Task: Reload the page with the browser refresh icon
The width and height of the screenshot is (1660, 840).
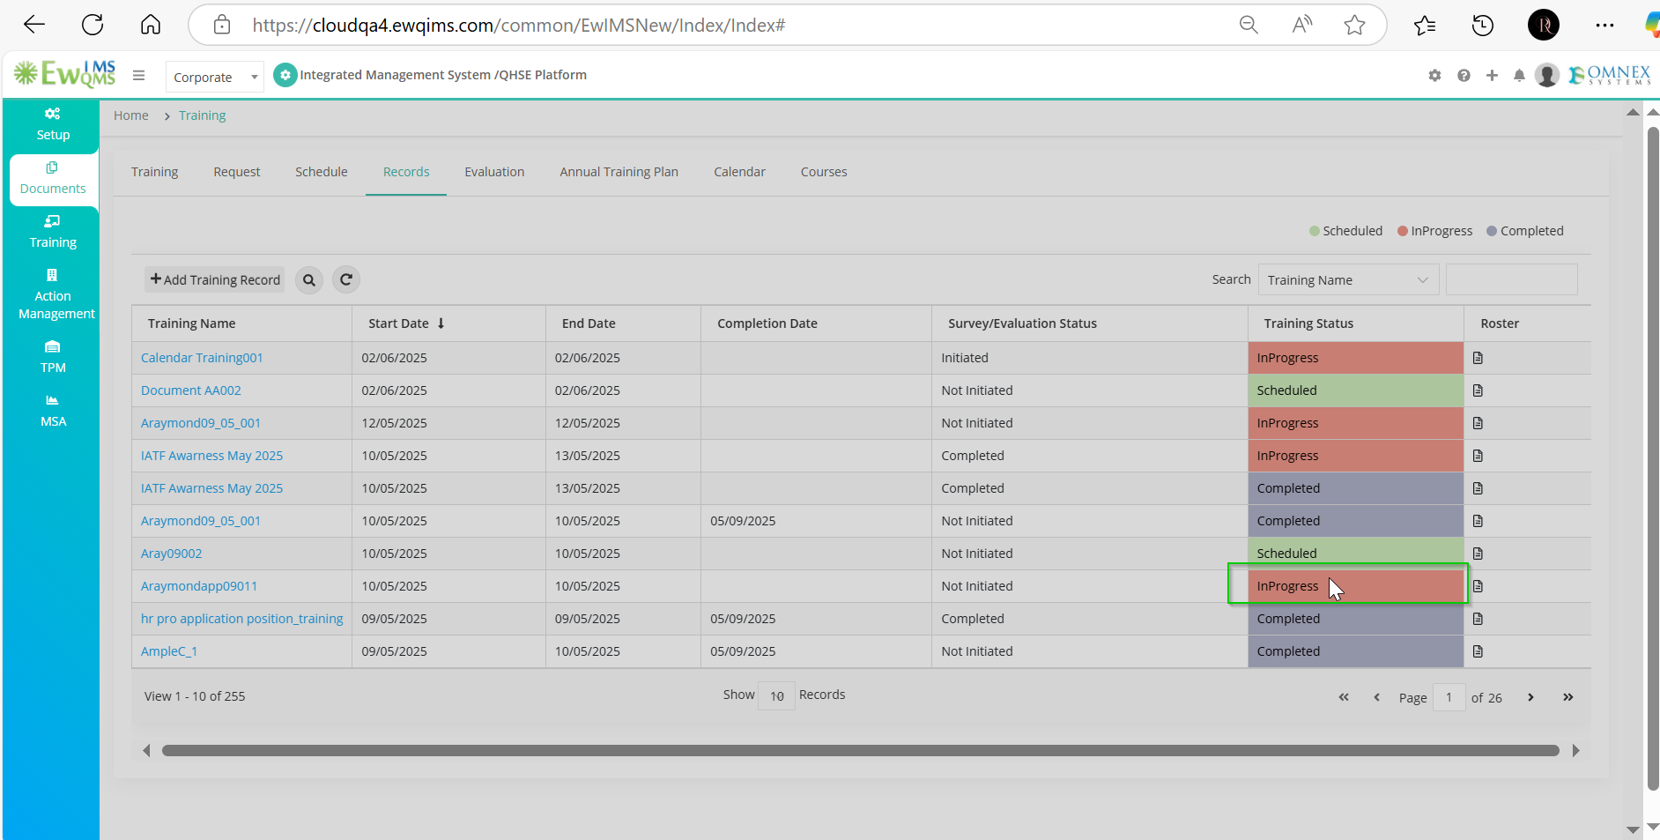Action: tap(93, 25)
